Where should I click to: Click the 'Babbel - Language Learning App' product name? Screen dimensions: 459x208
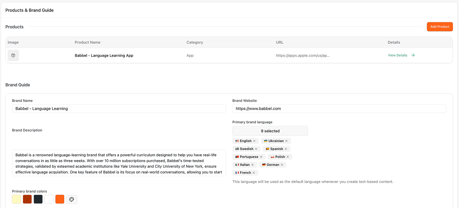pos(104,56)
